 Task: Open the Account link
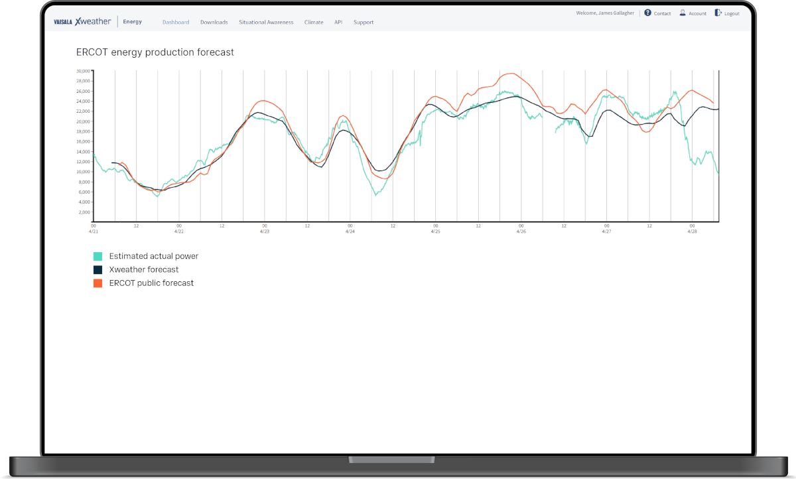pos(698,13)
